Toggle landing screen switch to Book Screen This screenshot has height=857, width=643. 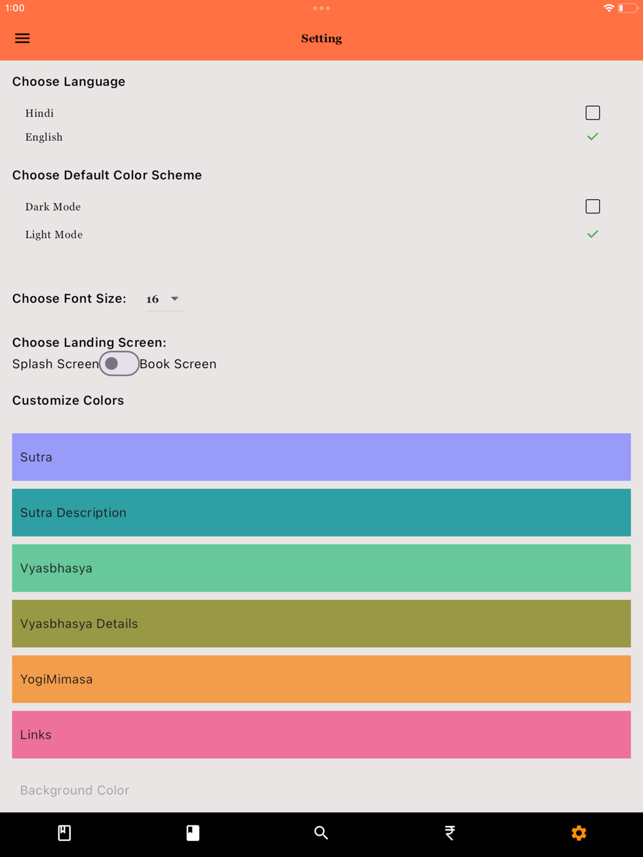[x=119, y=364]
